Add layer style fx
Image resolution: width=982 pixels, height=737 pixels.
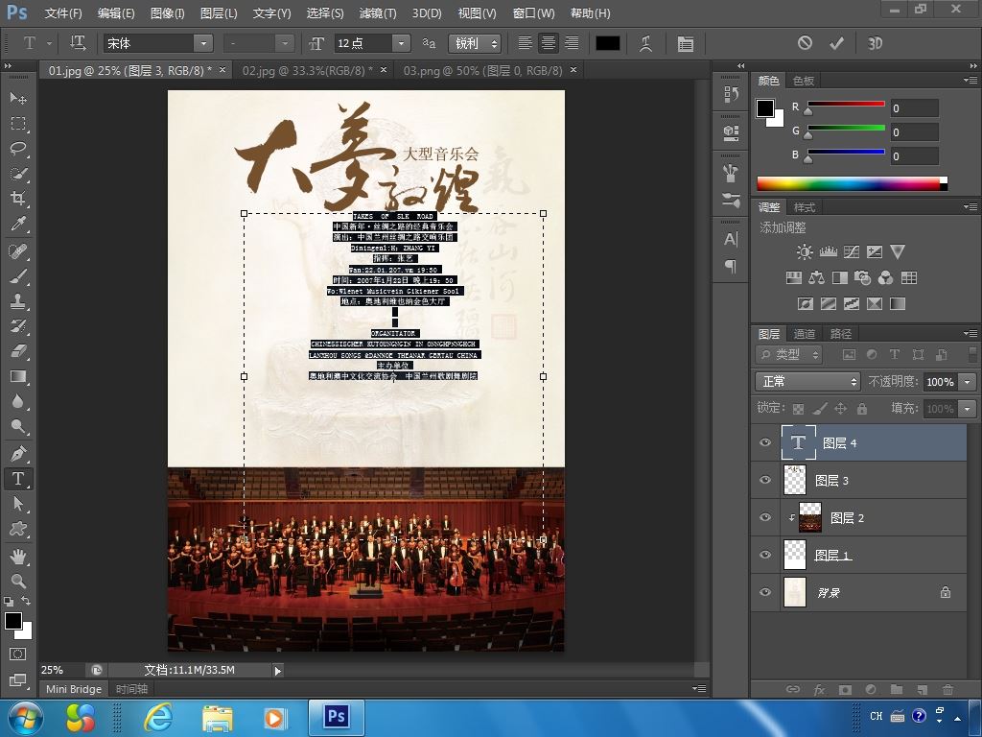tap(819, 689)
